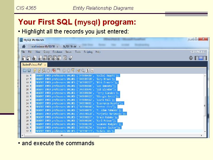The height and width of the screenshot is (160, 213).
Task: Click the editor's vertical scrollbar up arrow
Action: pyautogui.click(x=205, y=76)
